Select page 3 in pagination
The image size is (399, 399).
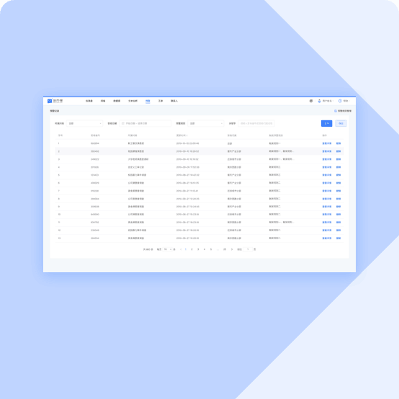(x=198, y=249)
